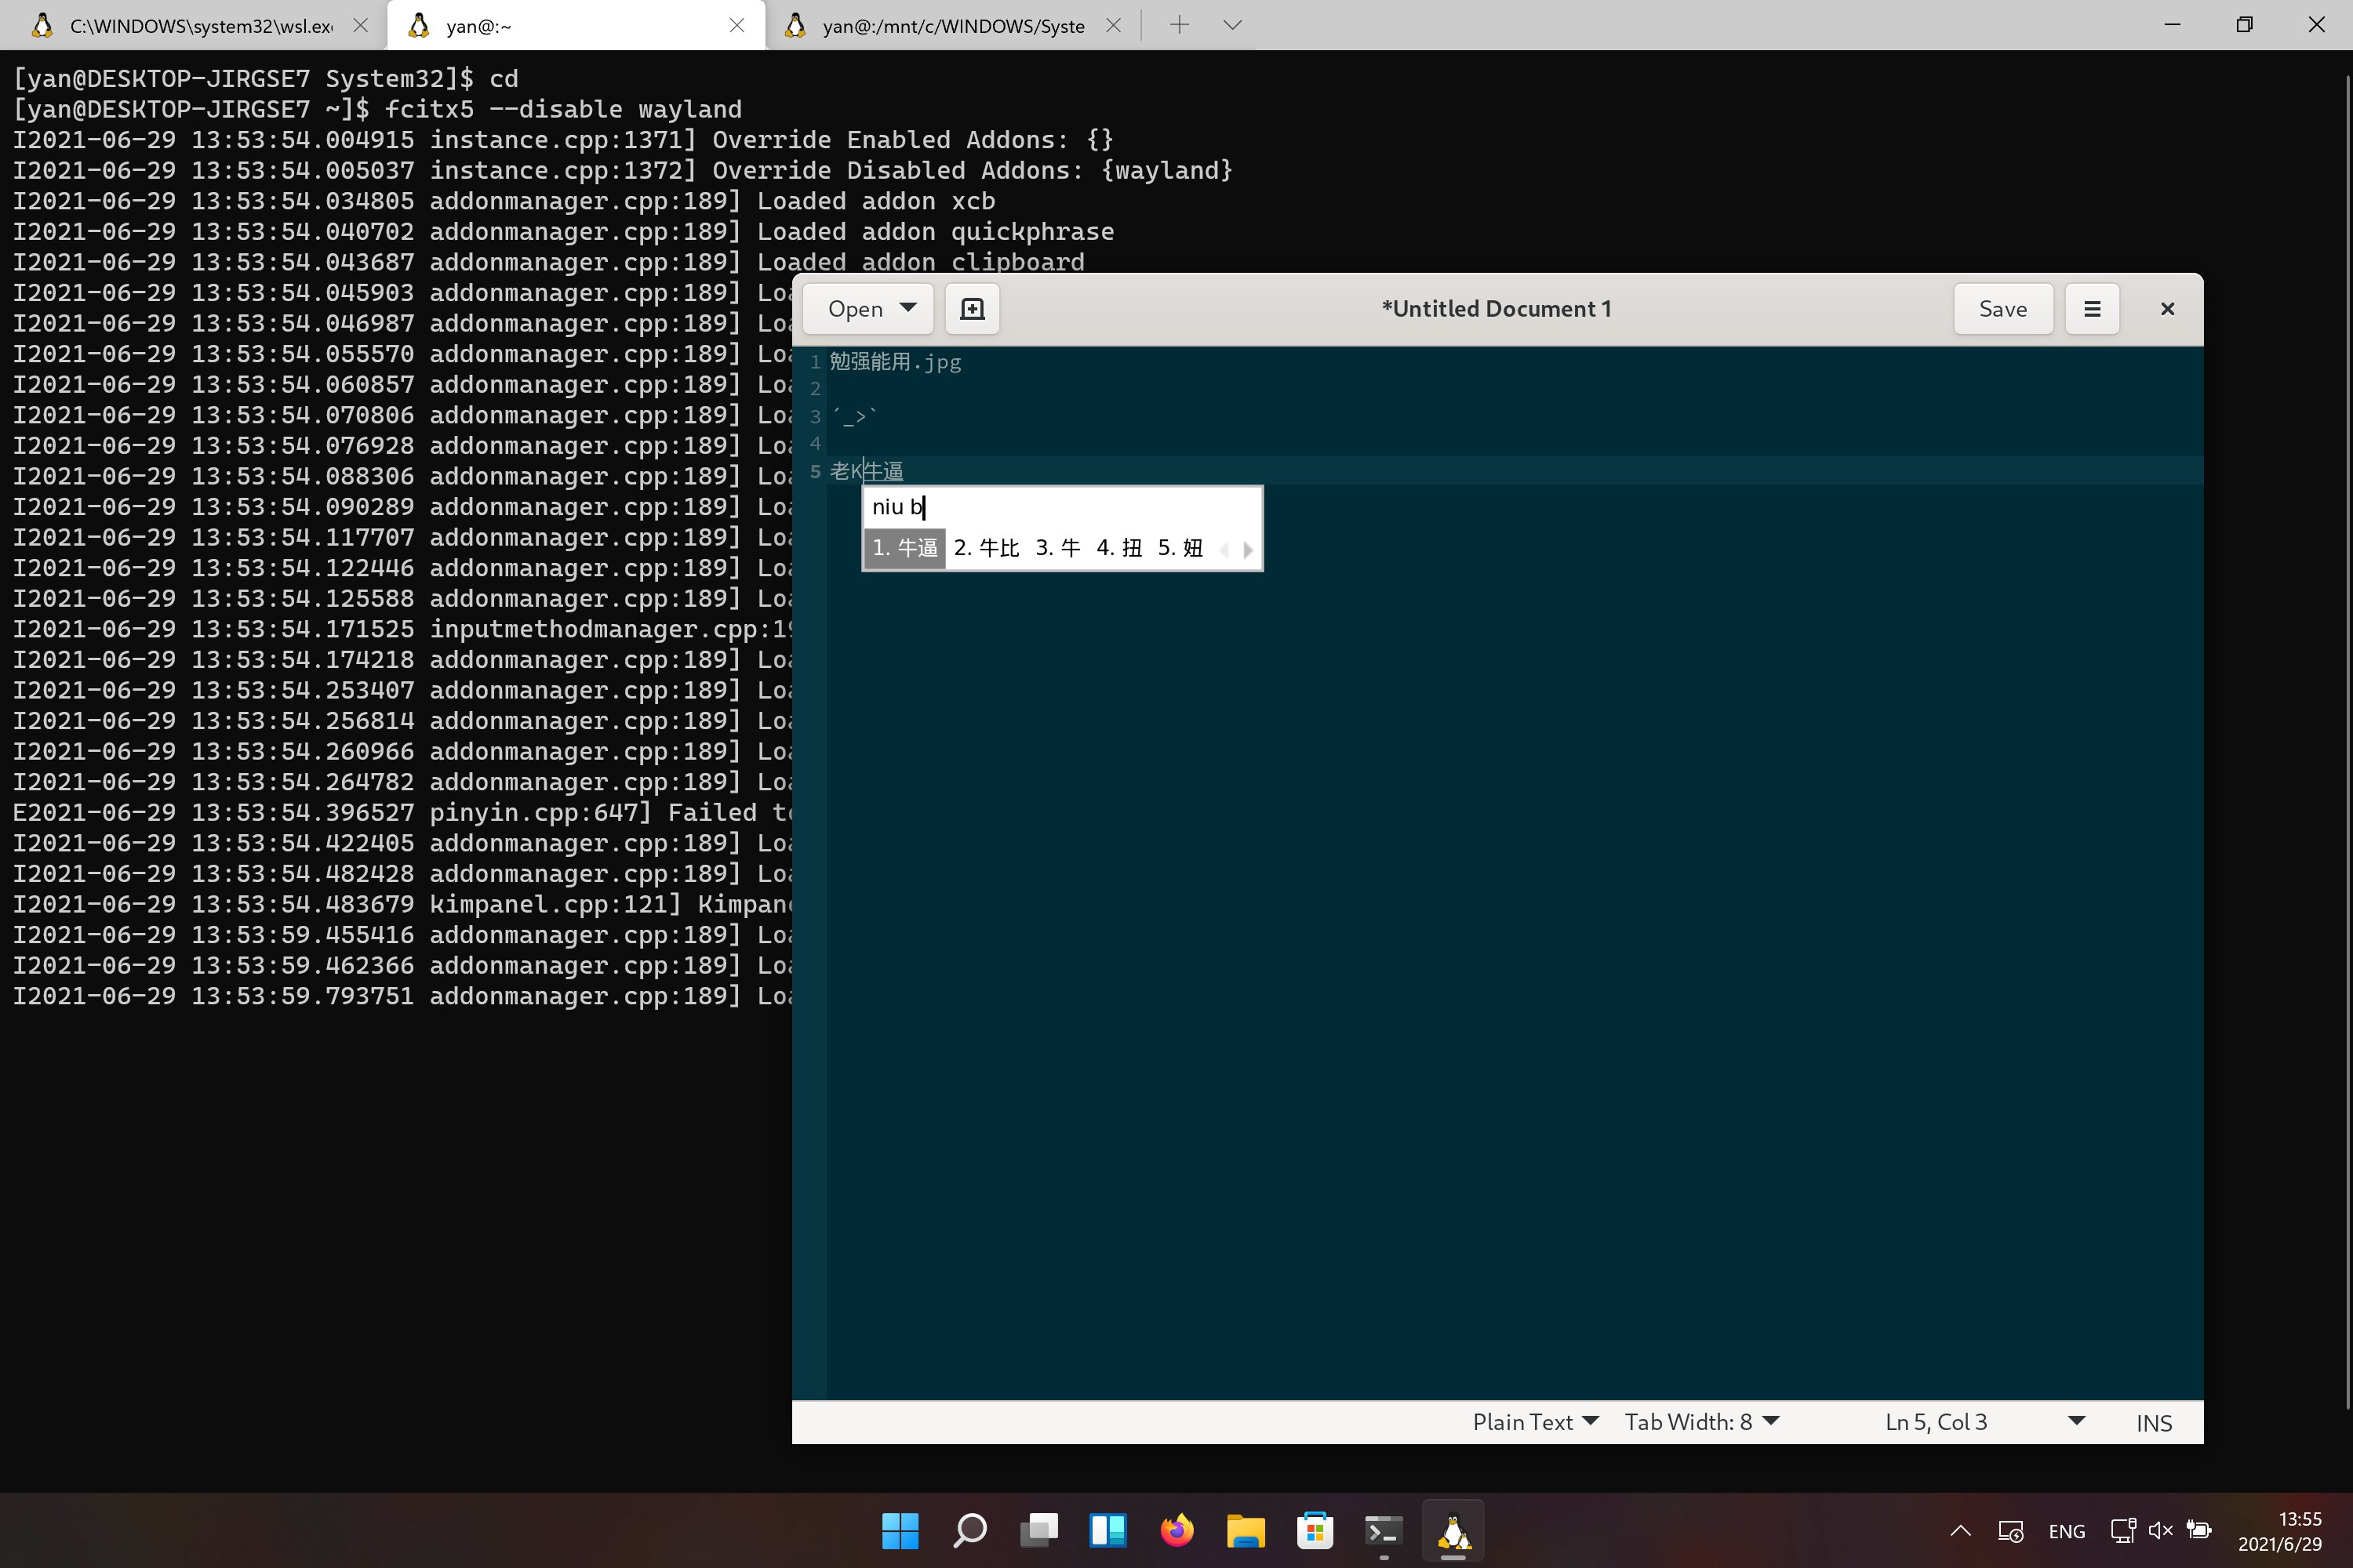
Task: Click the tray update status icon
Action: coord(2009,1531)
